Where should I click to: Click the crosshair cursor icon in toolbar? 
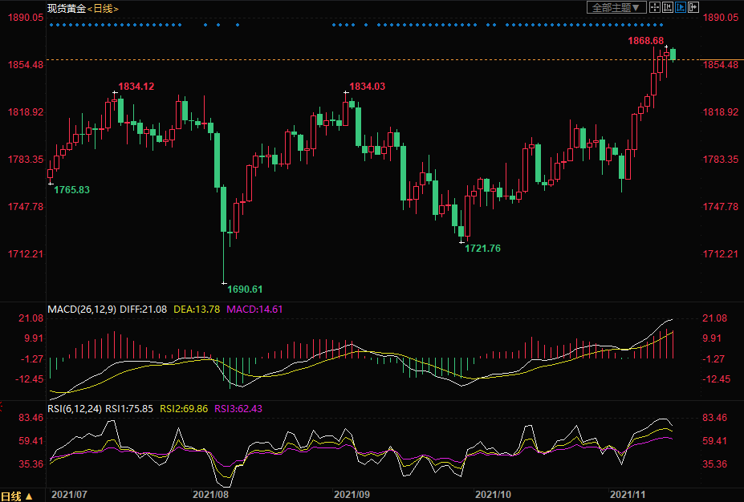655,7
